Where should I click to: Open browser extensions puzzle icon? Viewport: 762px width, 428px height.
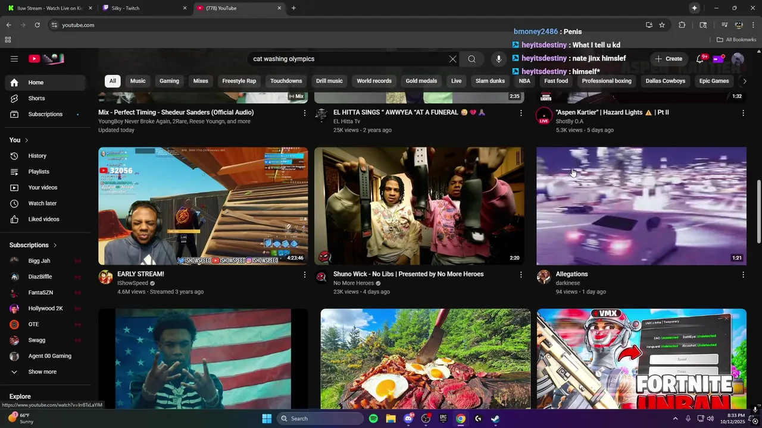coord(682,25)
